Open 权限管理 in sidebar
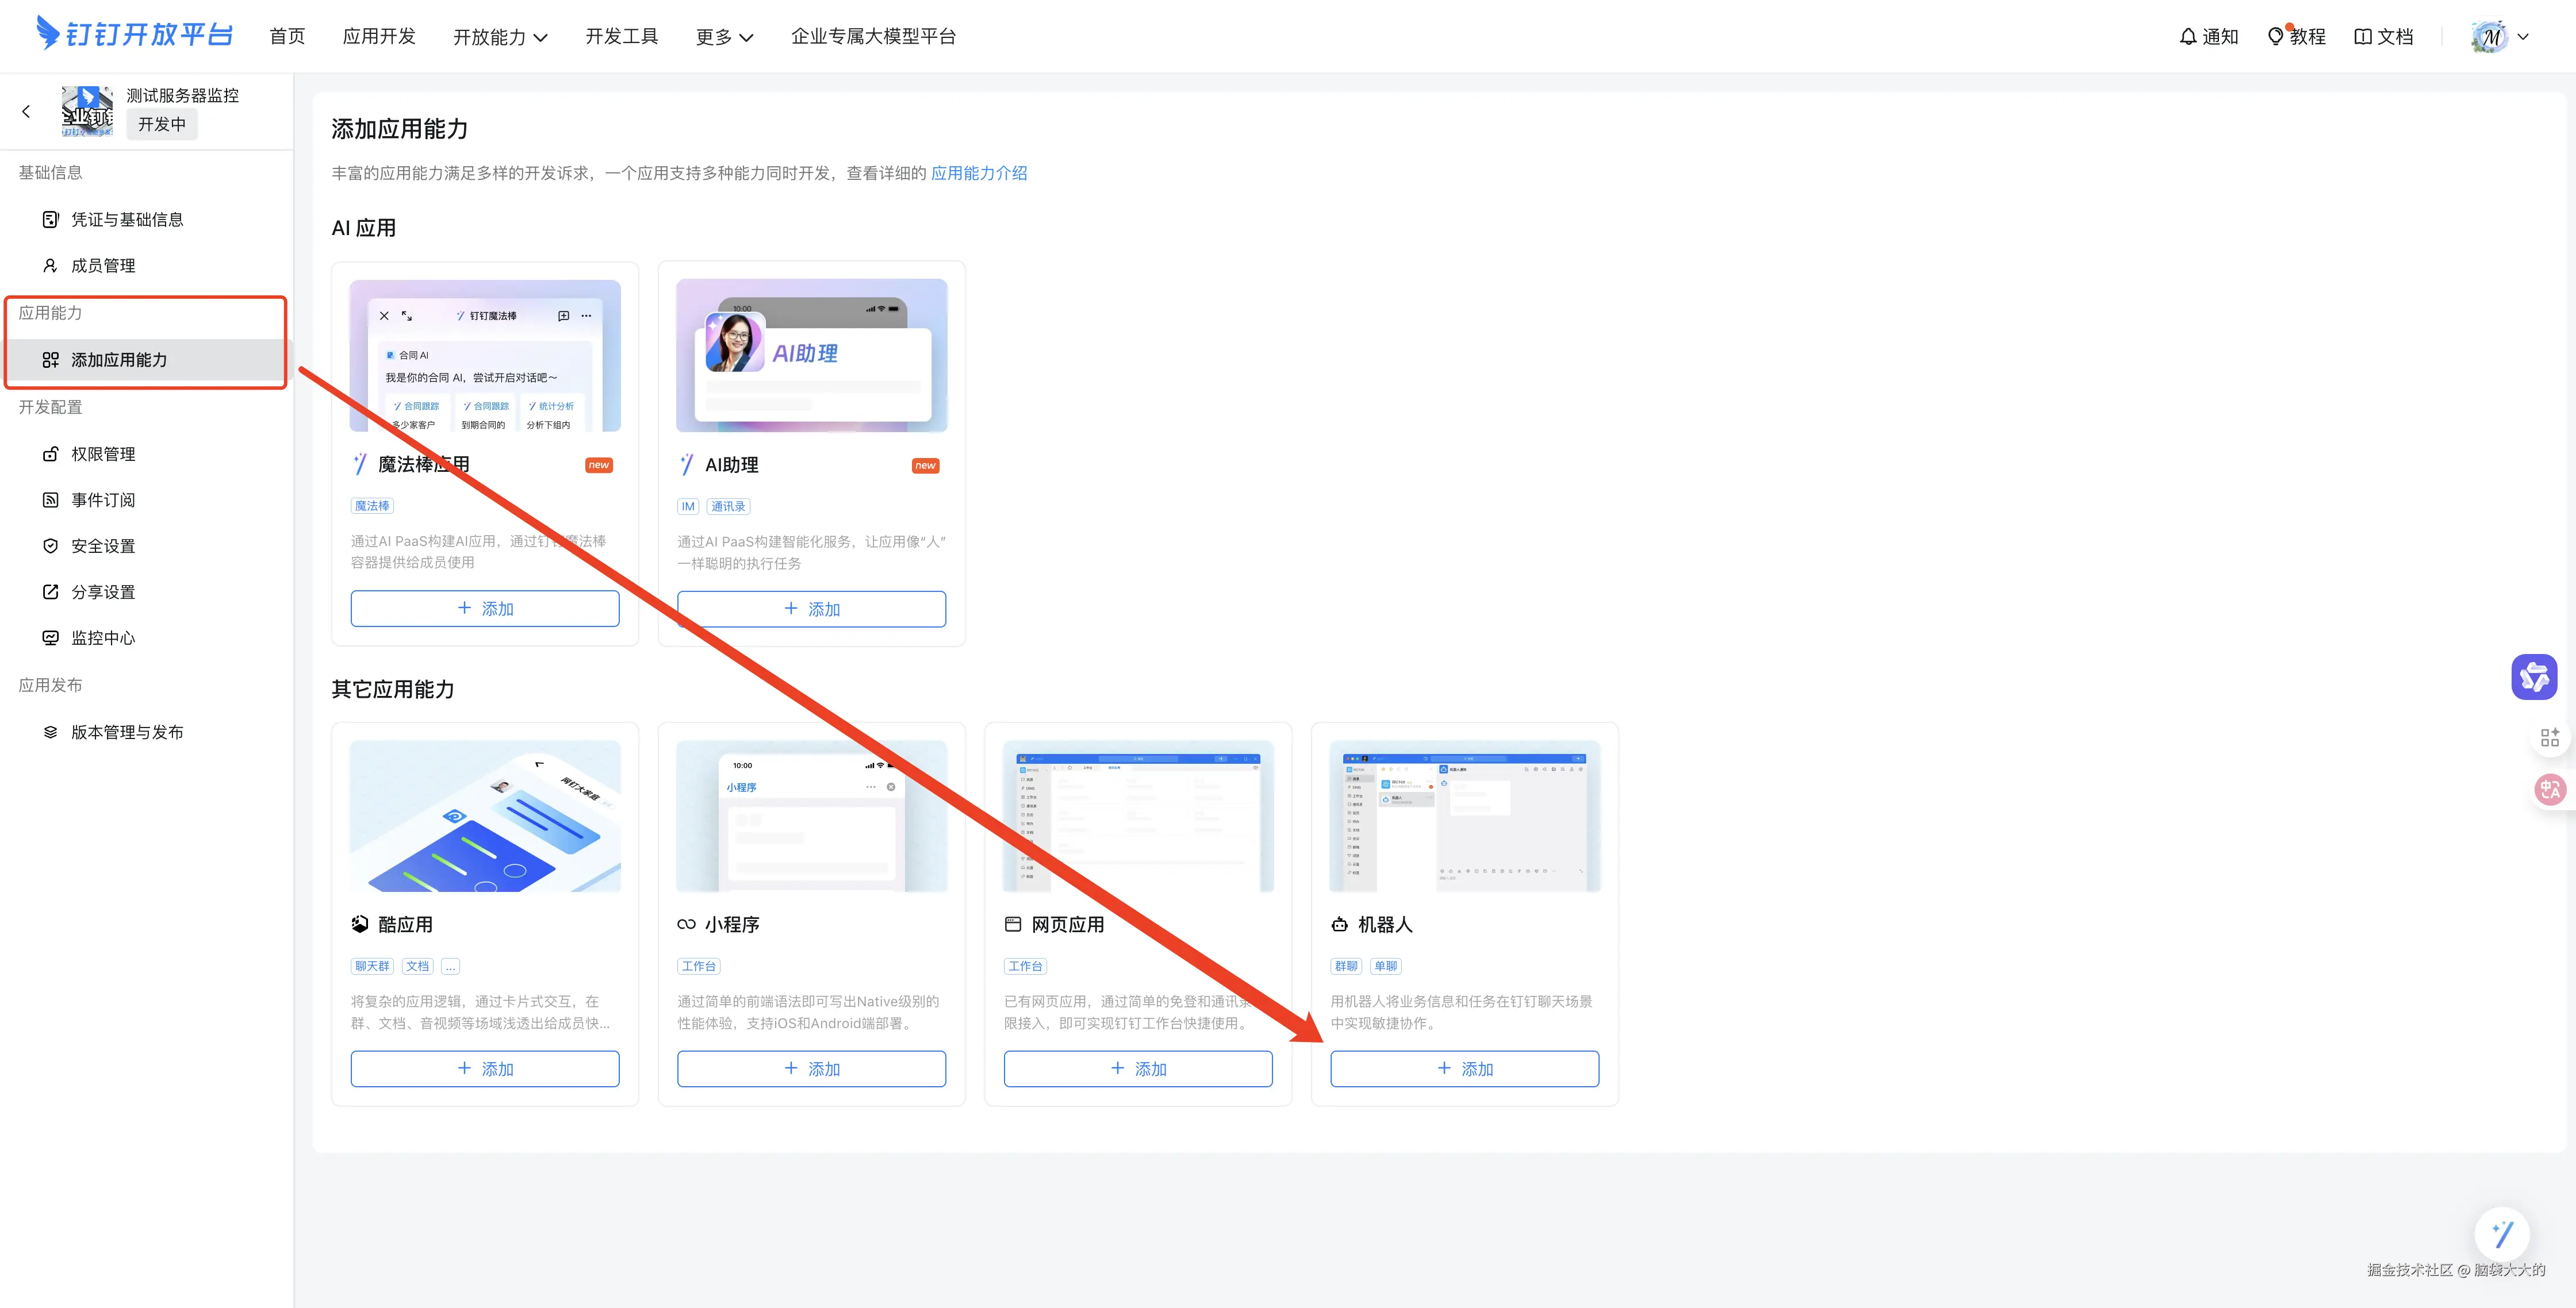 point(103,453)
